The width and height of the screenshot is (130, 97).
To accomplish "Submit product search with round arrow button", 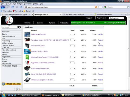I will click(19, 27).
